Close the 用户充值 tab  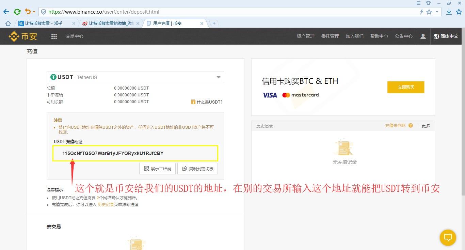pos(202,23)
